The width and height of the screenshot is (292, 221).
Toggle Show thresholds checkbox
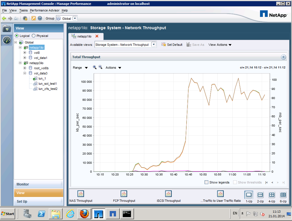[235, 182]
